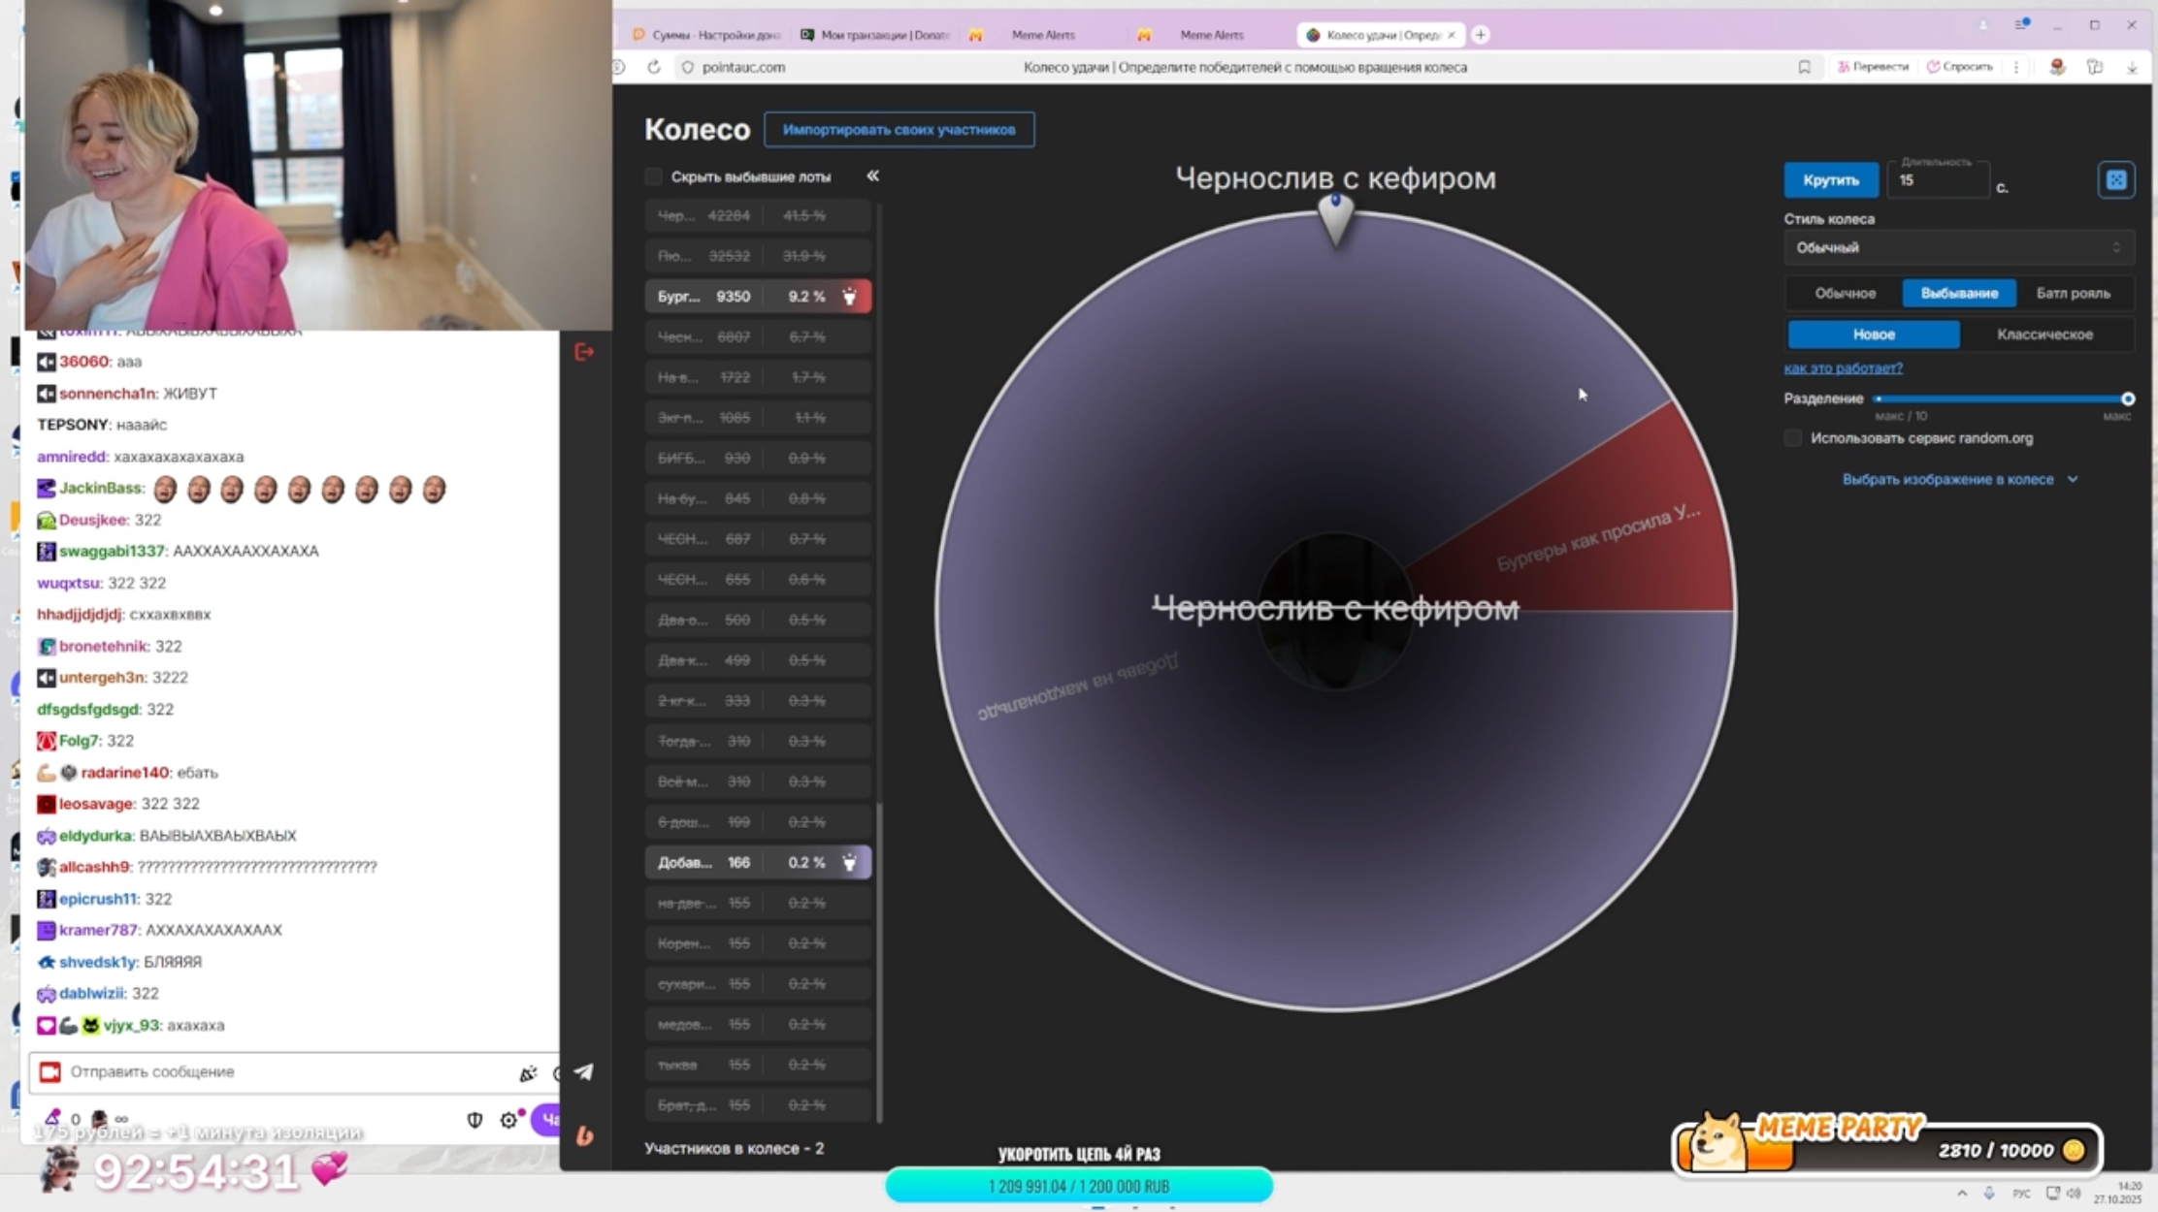Reload the page with refresh icon
This screenshot has height=1212, width=2158.
click(x=654, y=67)
